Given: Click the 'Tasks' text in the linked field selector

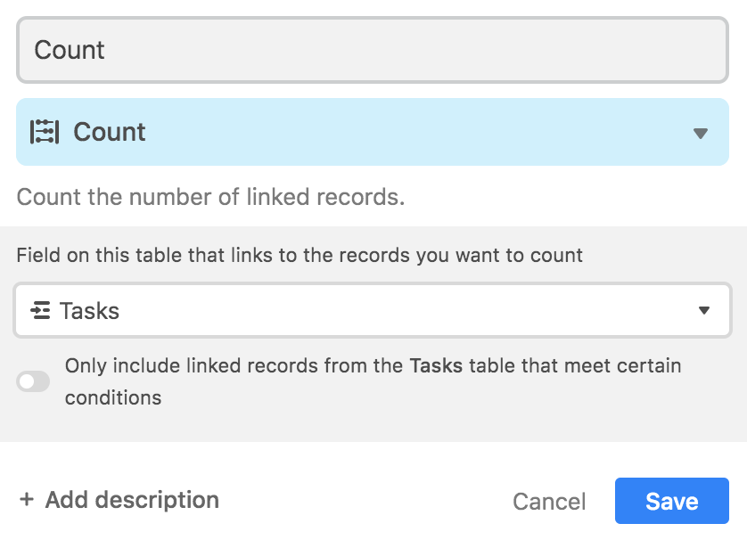Looking at the screenshot, I should pos(89,311).
